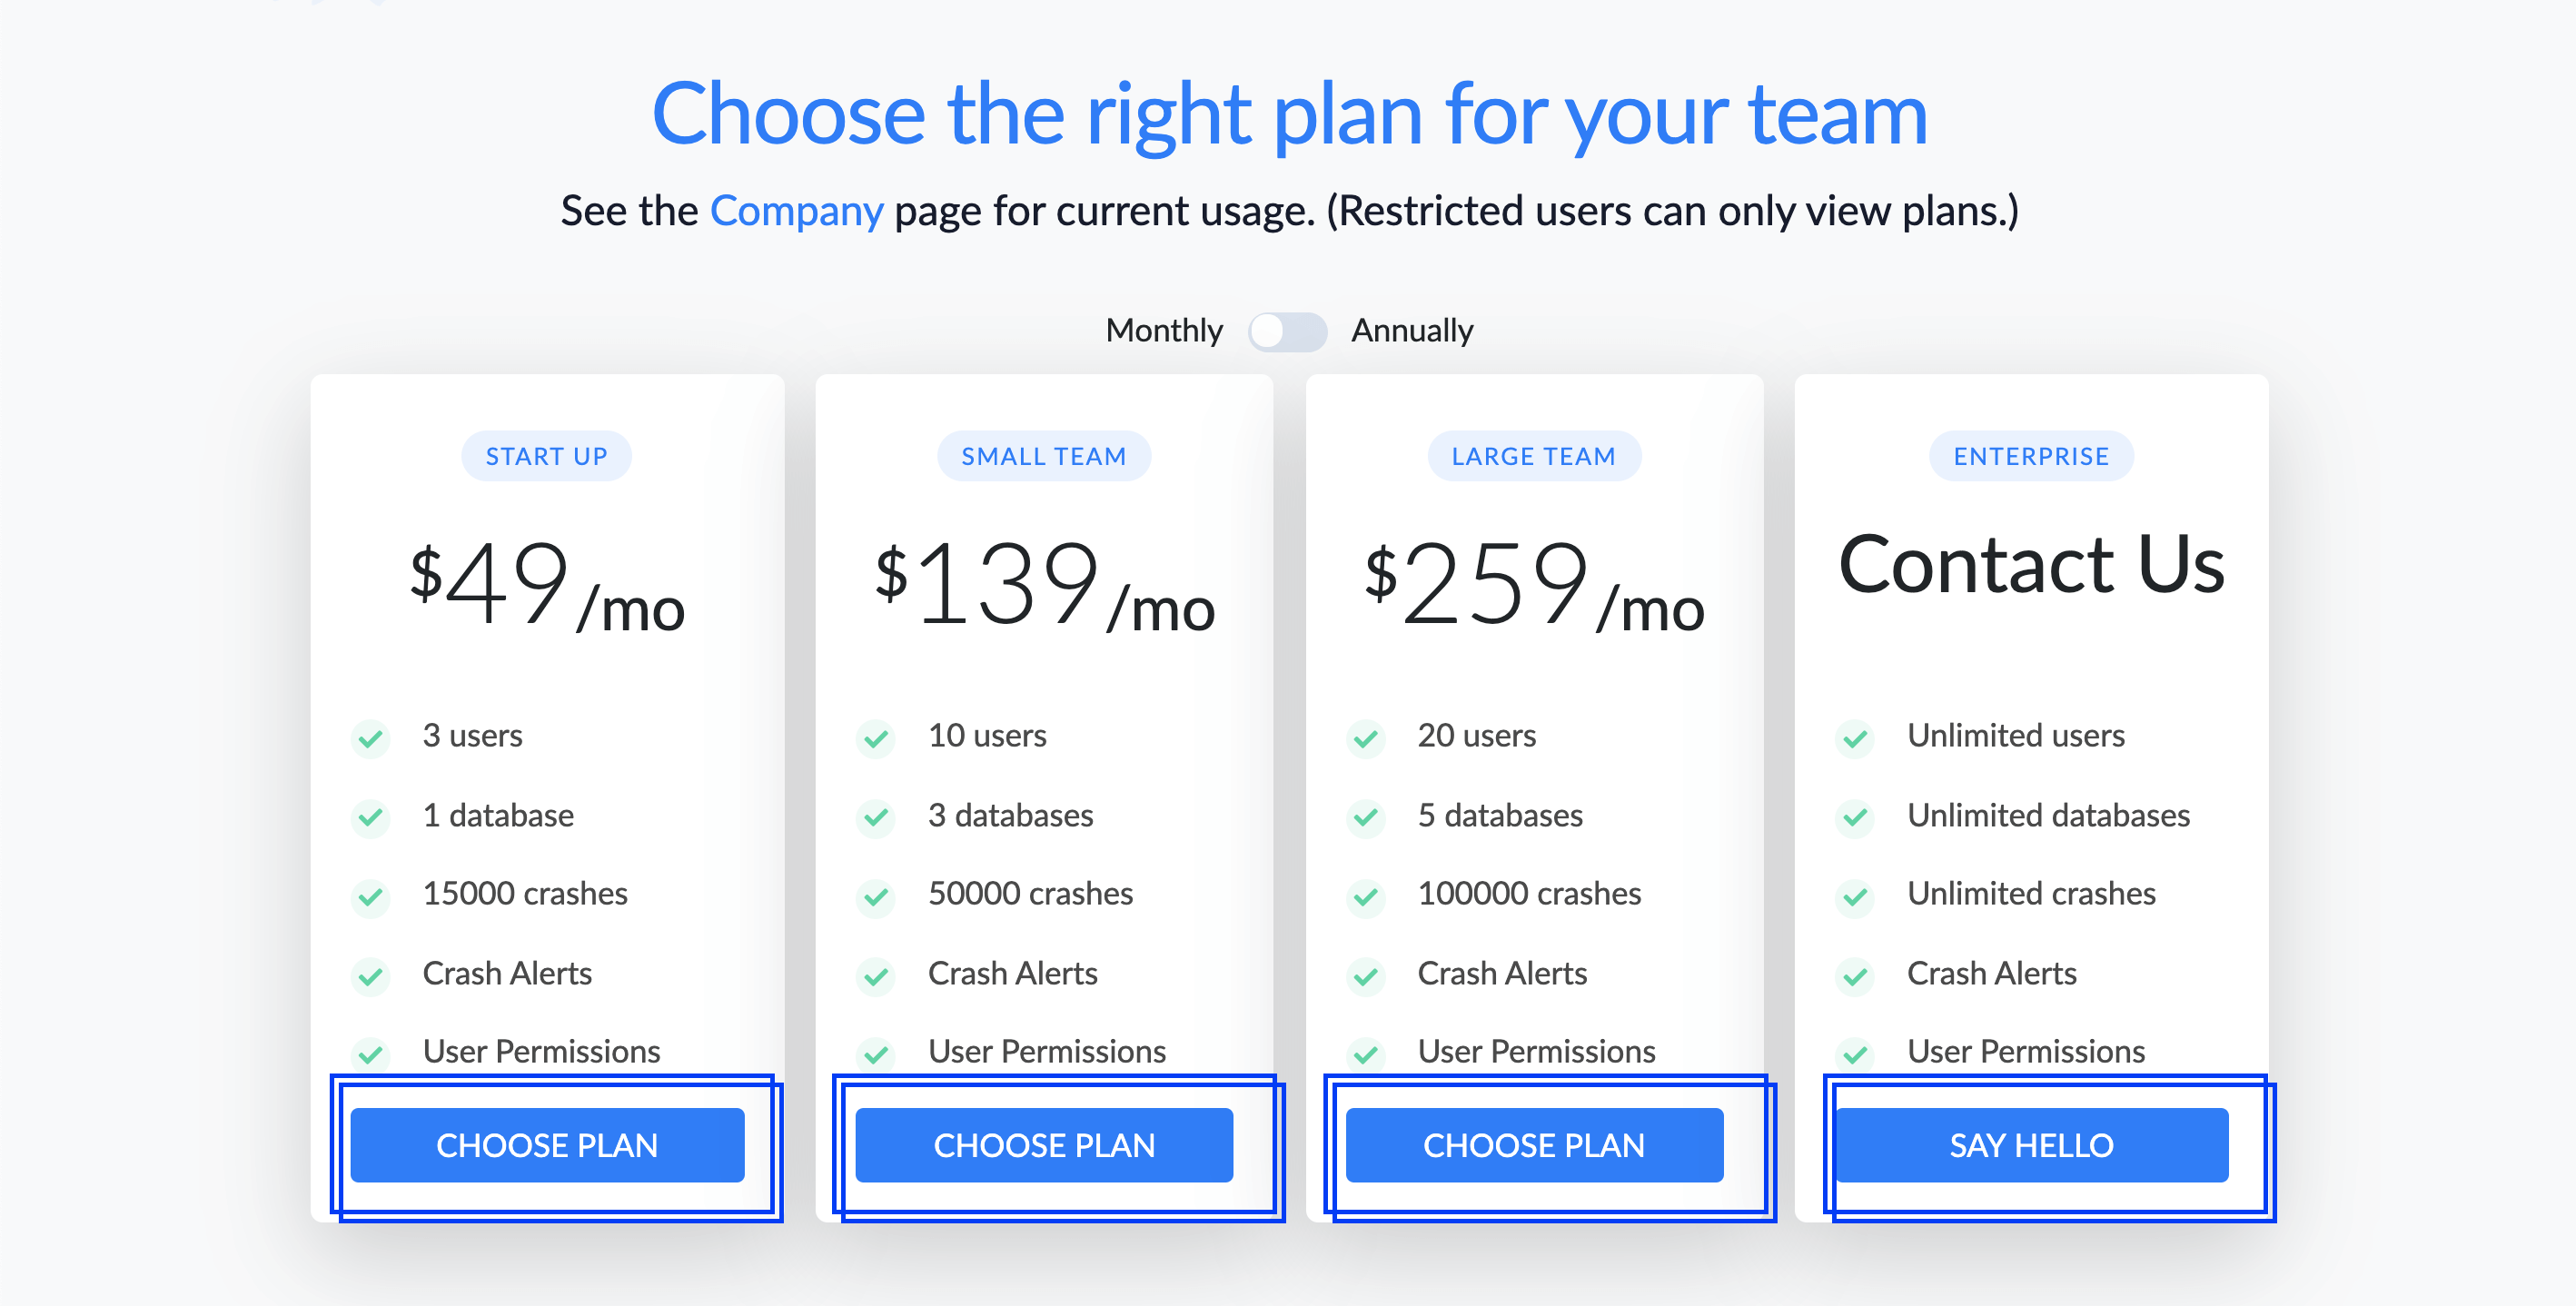Click checkmark icon beside 15000 crashes
Viewport: 2576px width, 1306px height.
point(371,896)
